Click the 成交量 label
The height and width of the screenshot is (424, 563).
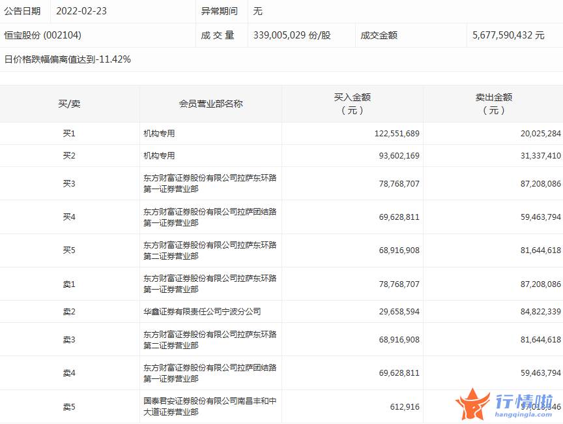coord(218,35)
